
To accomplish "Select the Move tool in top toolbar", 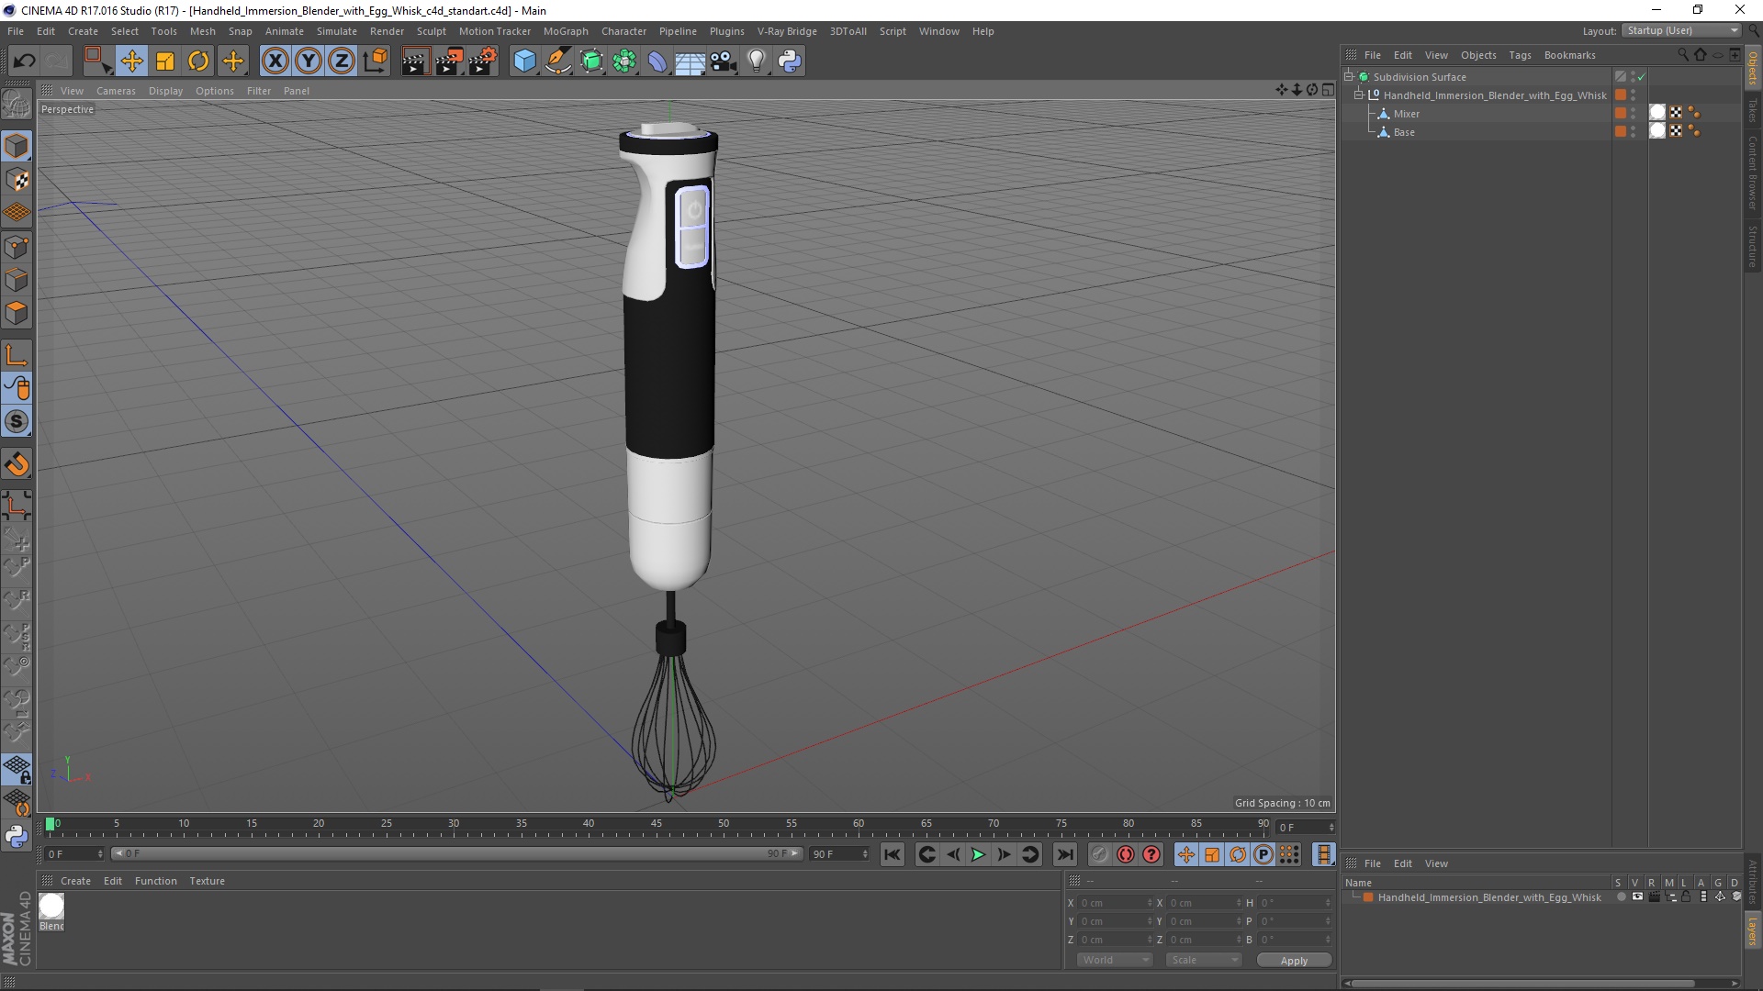I will tap(131, 61).
